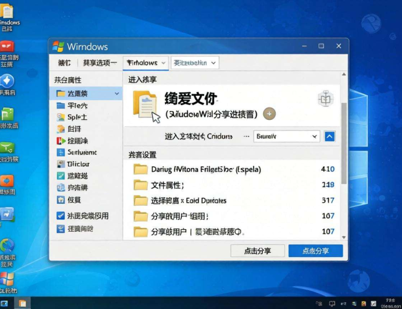Click the large document folder icon in the header

(145, 105)
